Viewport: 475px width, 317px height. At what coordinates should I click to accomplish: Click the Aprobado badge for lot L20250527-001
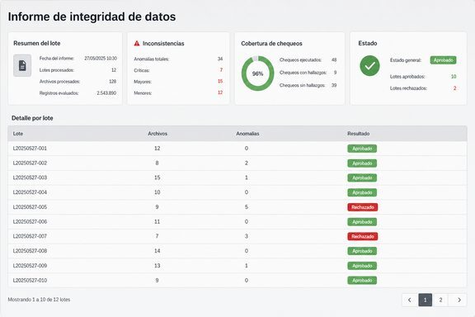point(362,149)
